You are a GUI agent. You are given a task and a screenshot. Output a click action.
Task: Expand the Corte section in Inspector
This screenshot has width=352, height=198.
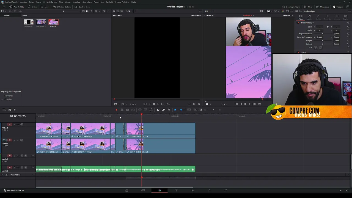303,52
